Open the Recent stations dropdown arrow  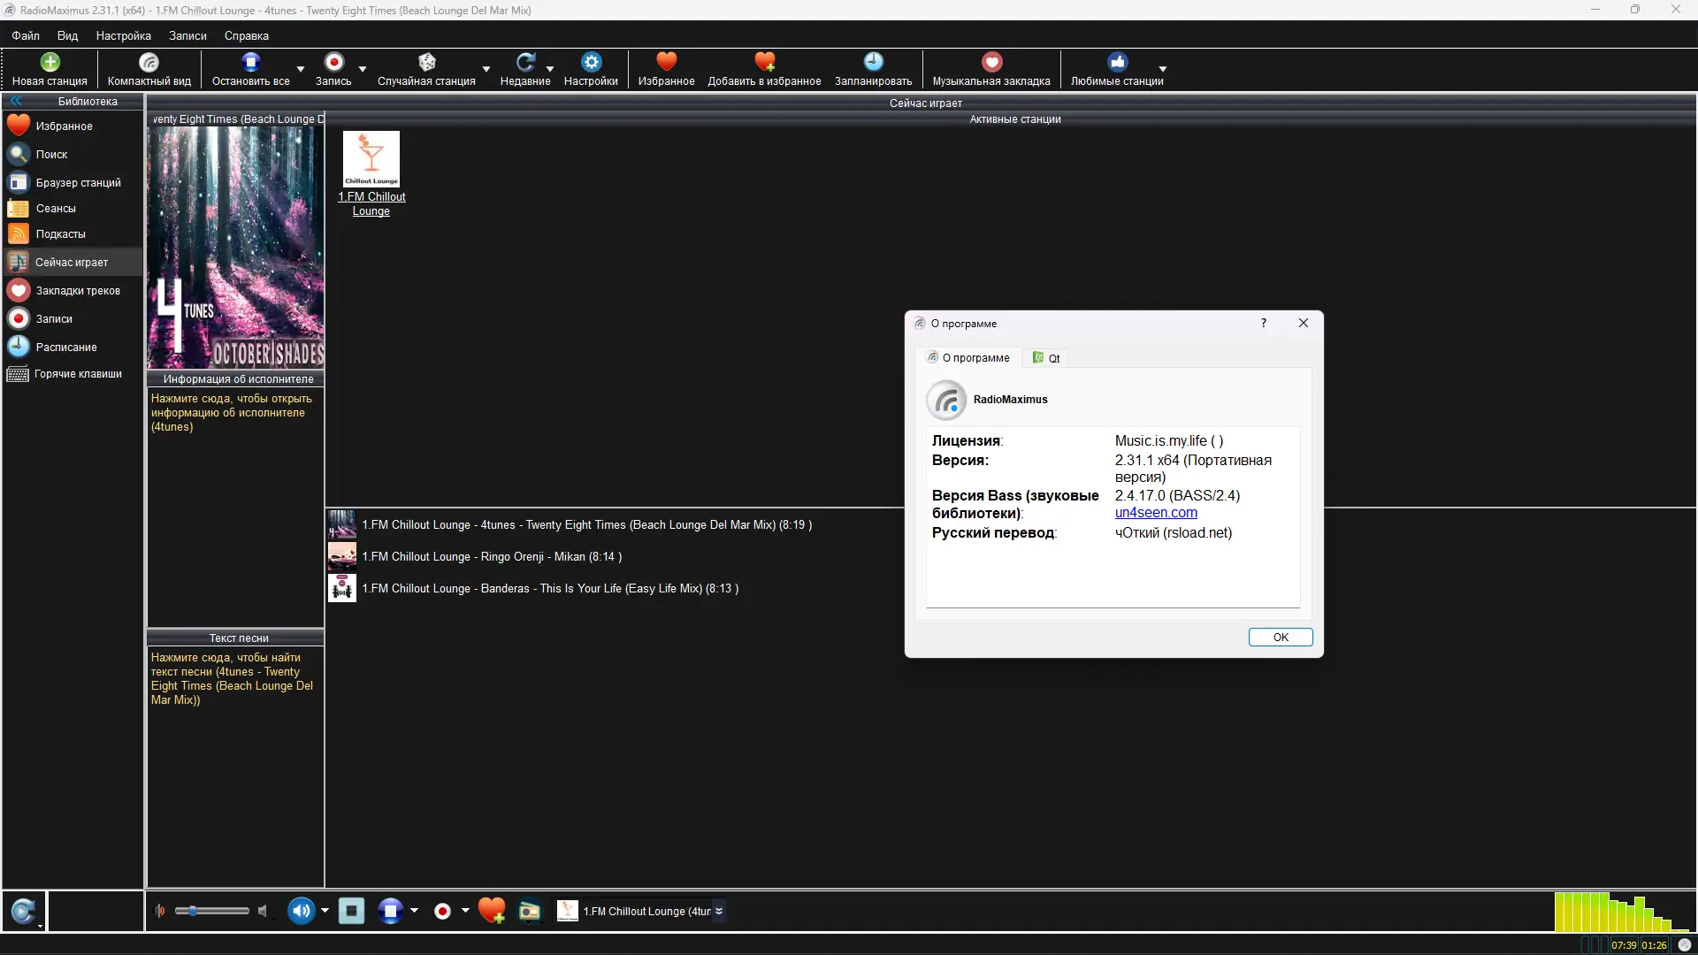(550, 69)
